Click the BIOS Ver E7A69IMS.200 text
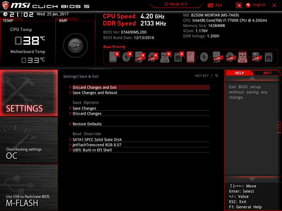Screen dimensions: 282x211 pyautogui.click(x=125, y=32)
